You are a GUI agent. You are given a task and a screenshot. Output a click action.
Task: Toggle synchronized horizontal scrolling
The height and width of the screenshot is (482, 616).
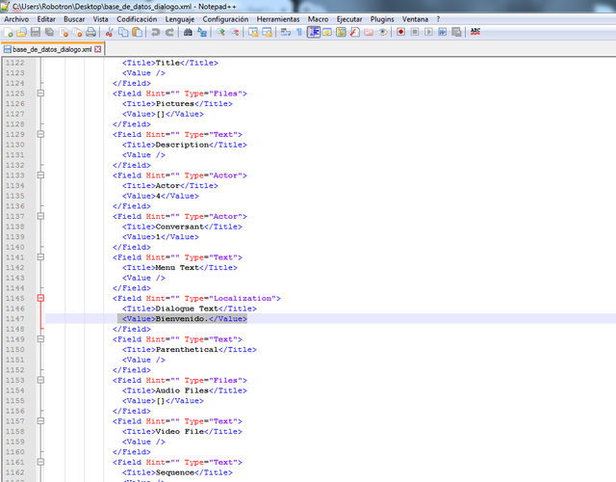click(x=267, y=32)
